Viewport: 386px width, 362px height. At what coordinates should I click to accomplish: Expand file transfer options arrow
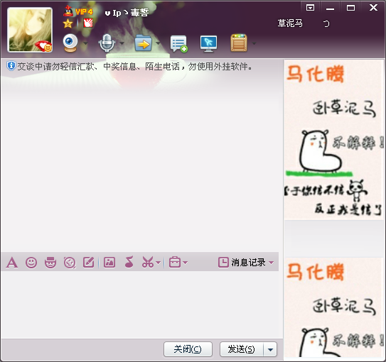[158, 43]
